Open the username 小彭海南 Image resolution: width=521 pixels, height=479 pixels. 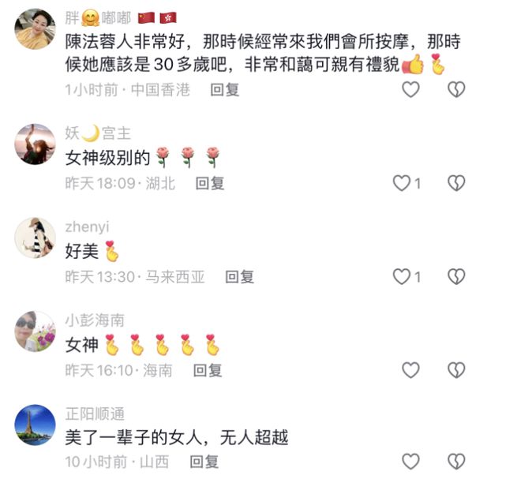tap(95, 320)
